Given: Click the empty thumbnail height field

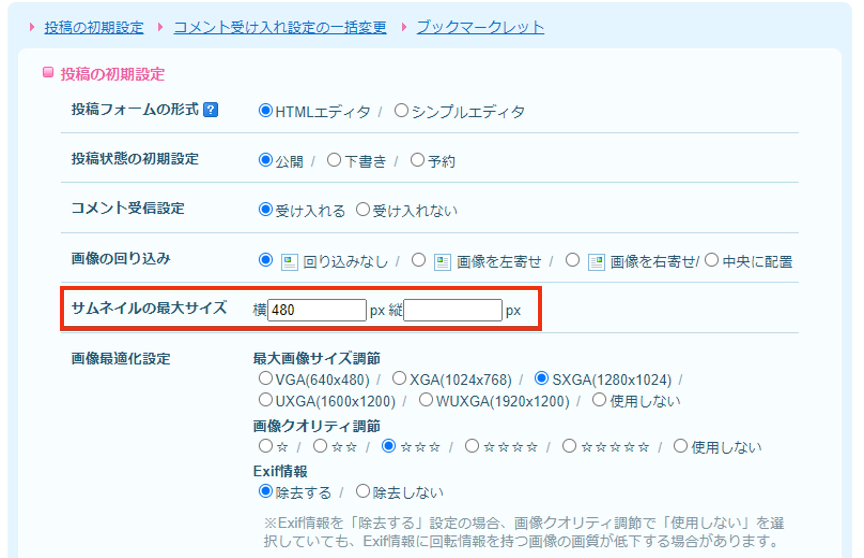Looking at the screenshot, I should pyautogui.click(x=452, y=310).
